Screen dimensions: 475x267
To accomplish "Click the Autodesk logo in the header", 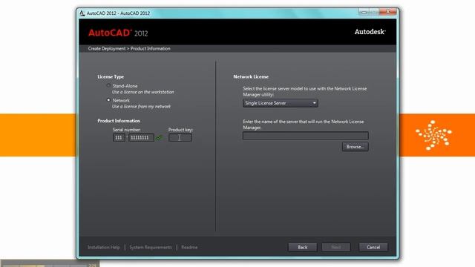I will point(370,32).
